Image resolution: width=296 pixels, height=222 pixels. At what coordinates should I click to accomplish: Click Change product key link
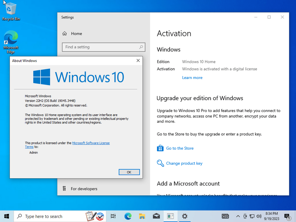[x=184, y=163]
